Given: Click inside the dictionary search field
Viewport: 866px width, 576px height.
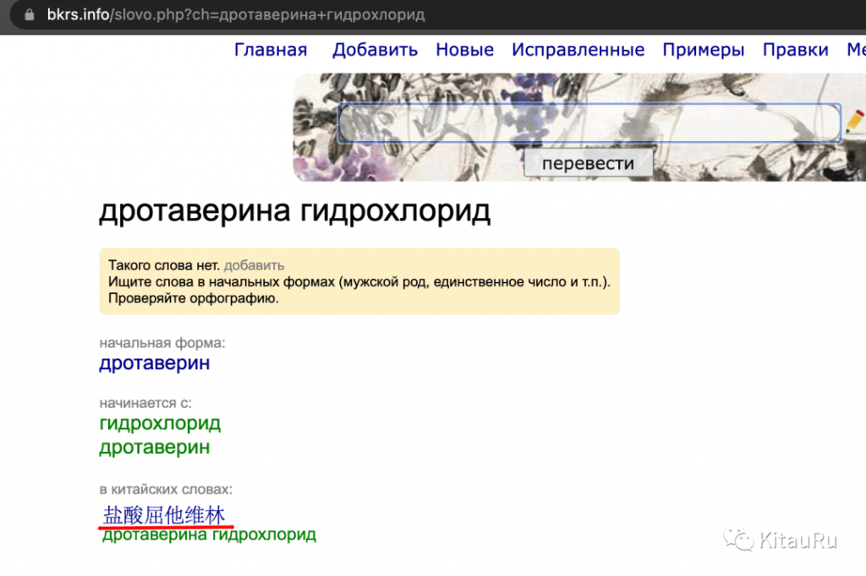Looking at the screenshot, I should pyautogui.click(x=589, y=122).
